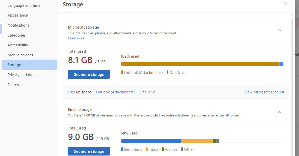Open Language and time settings
Image resolution: width=299 pixels, height=156 pixels.
[x=24, y=6]
